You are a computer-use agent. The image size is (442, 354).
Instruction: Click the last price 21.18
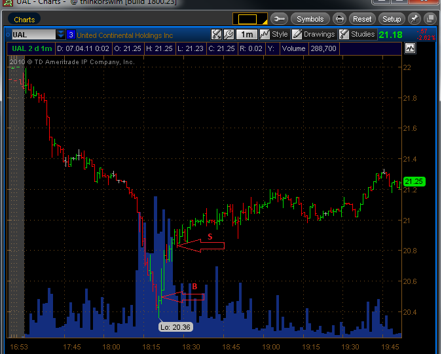[x=390, y=35]
